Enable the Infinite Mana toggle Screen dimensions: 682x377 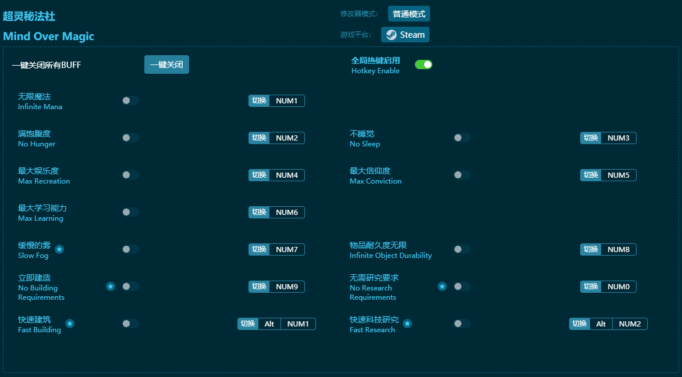click(130, 100)
